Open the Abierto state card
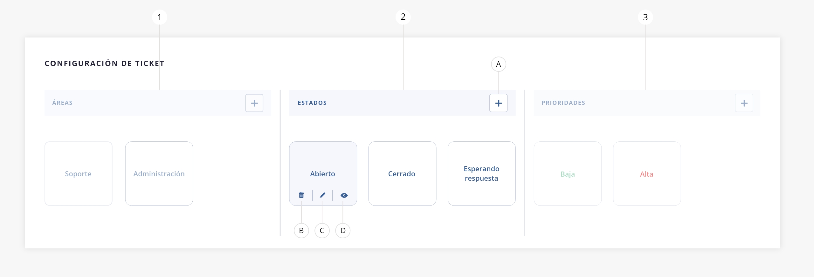Image resolution: width=814 pixels, height=277 pixels. coord(323,173)
